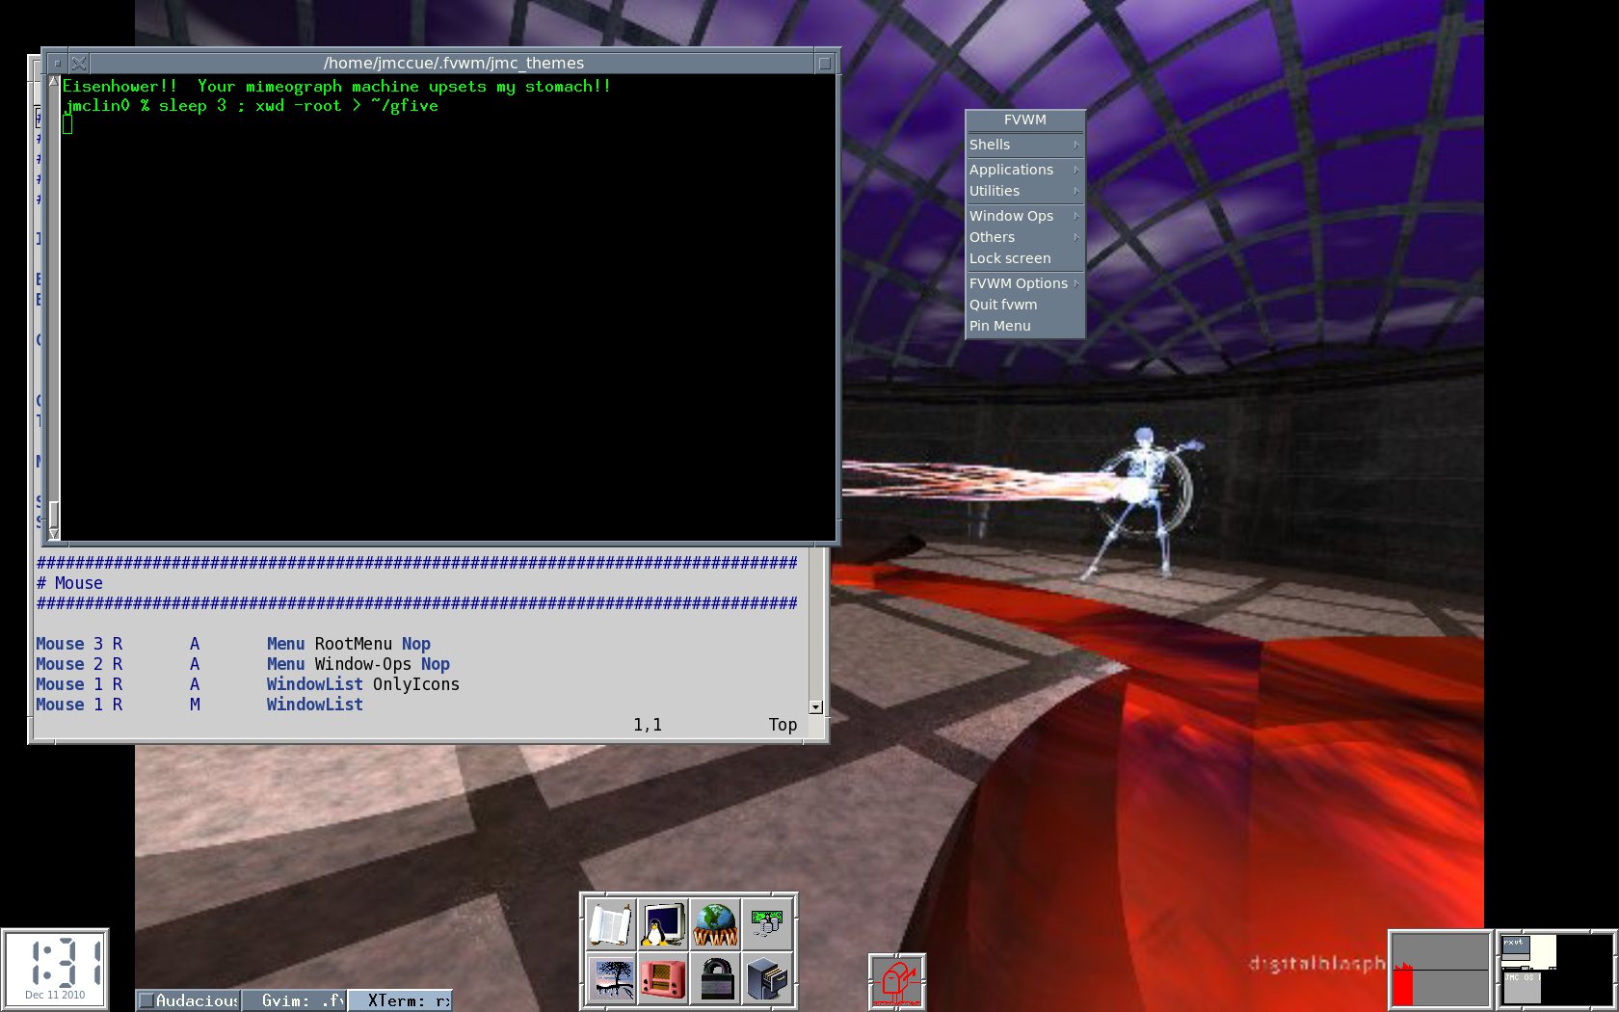Launch the pink radio icon
1619x1012 pixels.
(x=663, y=977)
